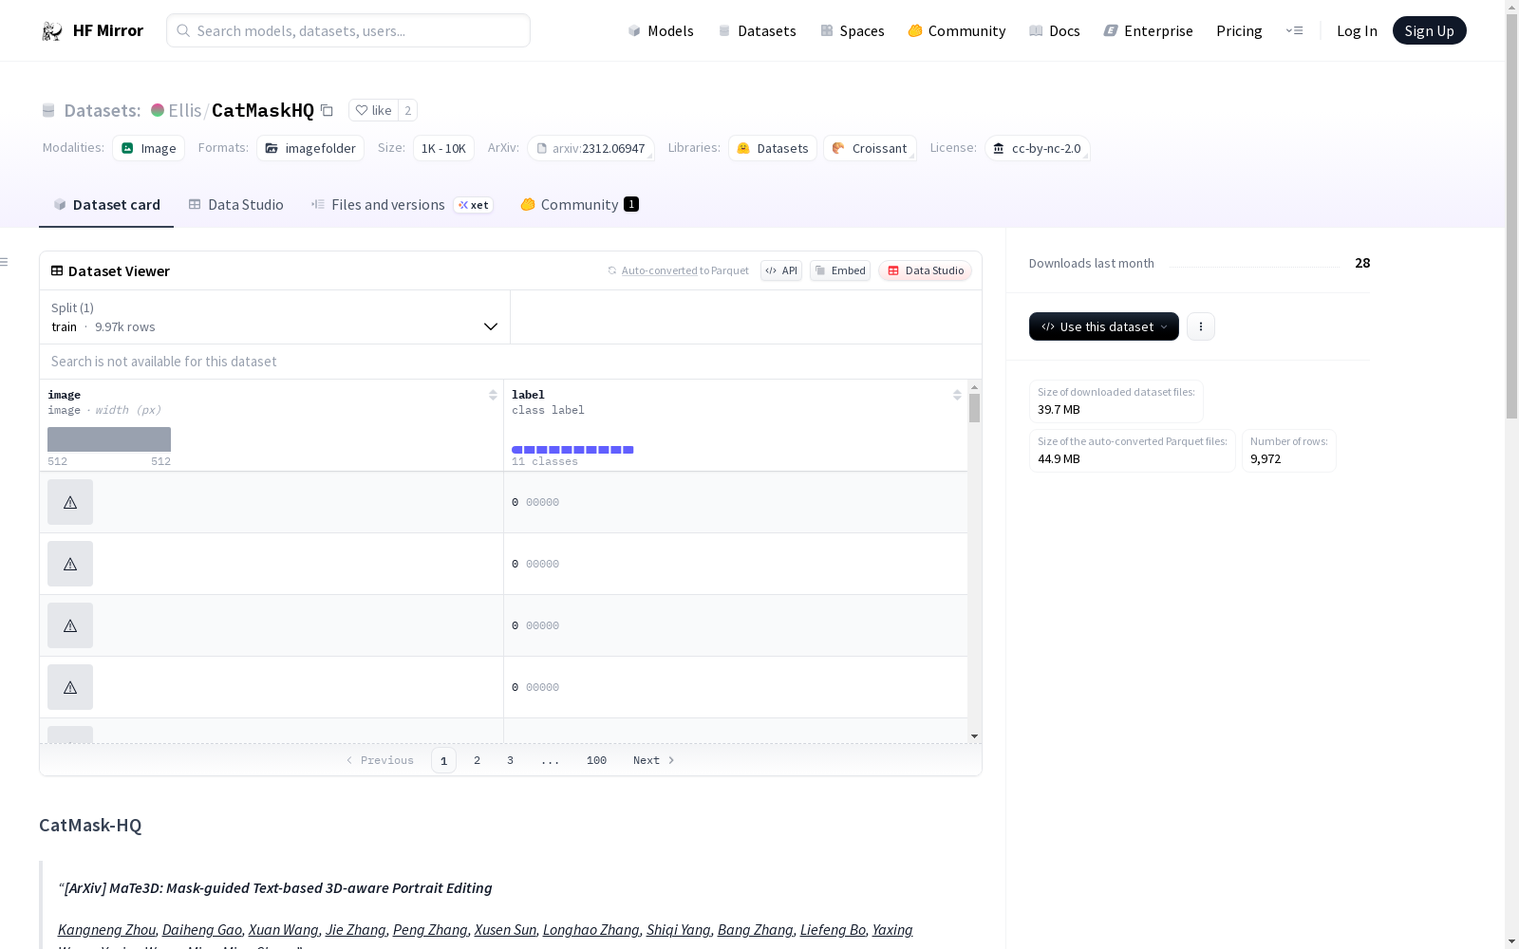Go to the Next page
Screen dimensions: 1519x949
pos(654,760)
